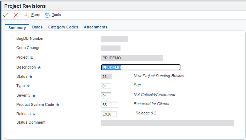Click the green checkmark OK icon
The height and width of the screenshot is (140, 246).
[x=5, y=15]
